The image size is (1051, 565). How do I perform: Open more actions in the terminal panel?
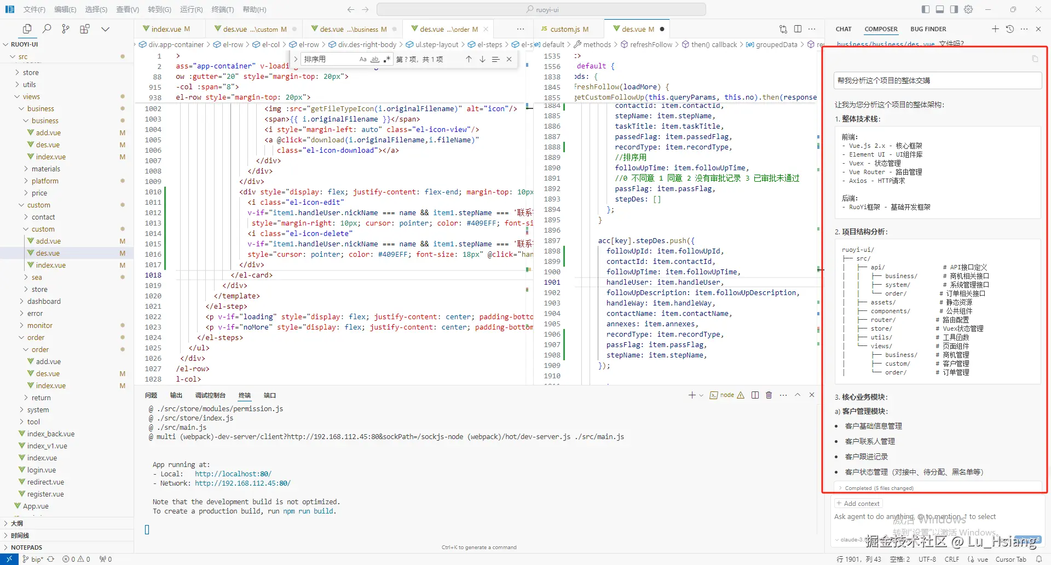point(783,395)
